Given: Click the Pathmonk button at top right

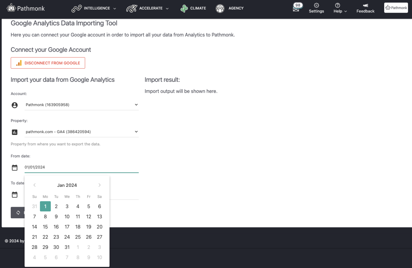Looking at the screenshot, I should click(x=396, y=8).
